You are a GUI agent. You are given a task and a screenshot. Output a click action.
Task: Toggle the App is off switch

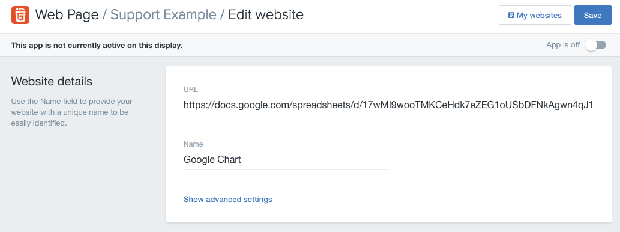click(596, 45)
